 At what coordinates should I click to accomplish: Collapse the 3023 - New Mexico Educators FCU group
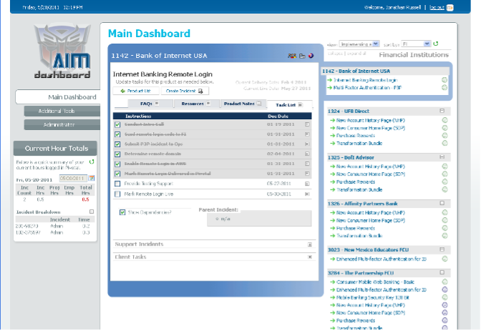[442, 249]
